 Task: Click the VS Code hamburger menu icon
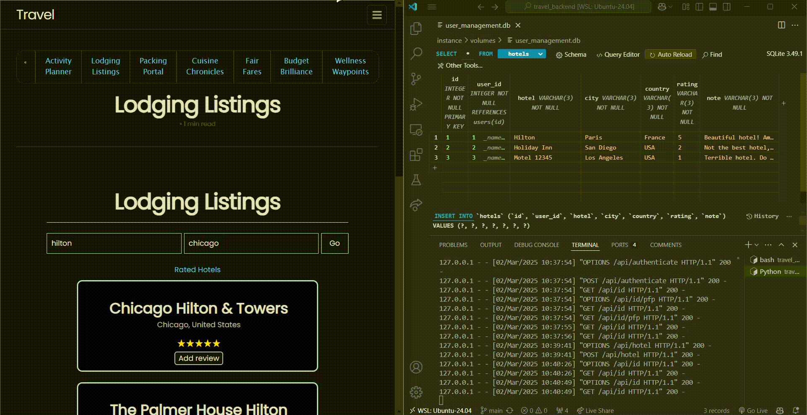pyautogui.click(x=432, y=7)
